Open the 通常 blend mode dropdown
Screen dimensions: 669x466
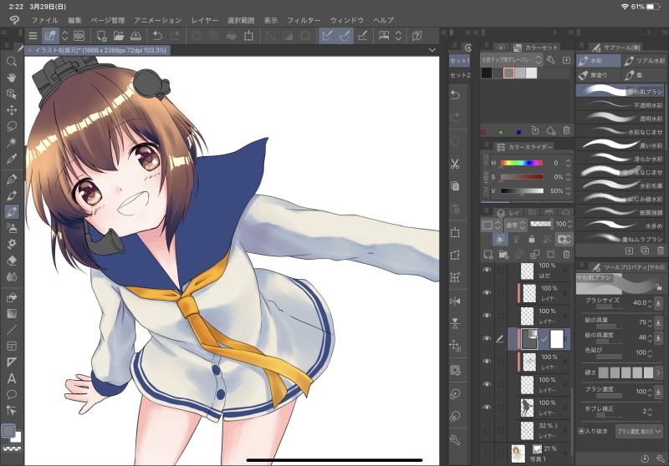pos(515,225)
